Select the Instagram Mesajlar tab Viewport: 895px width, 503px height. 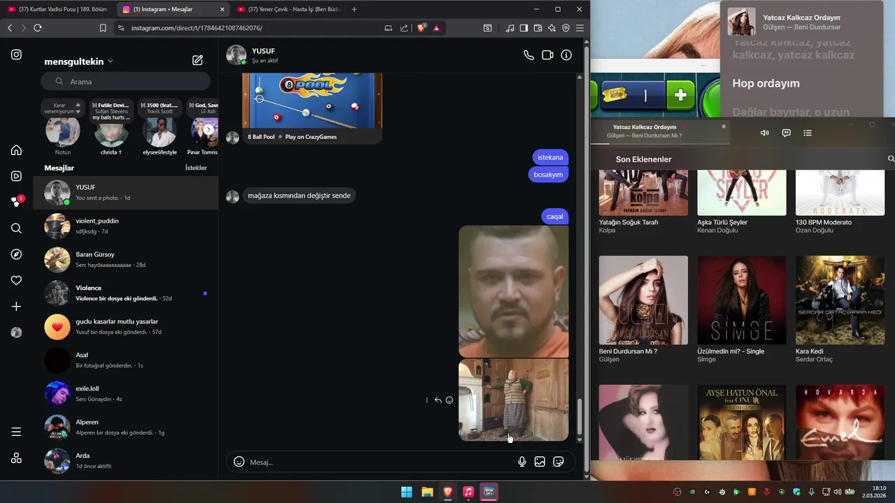coord(173,9)
